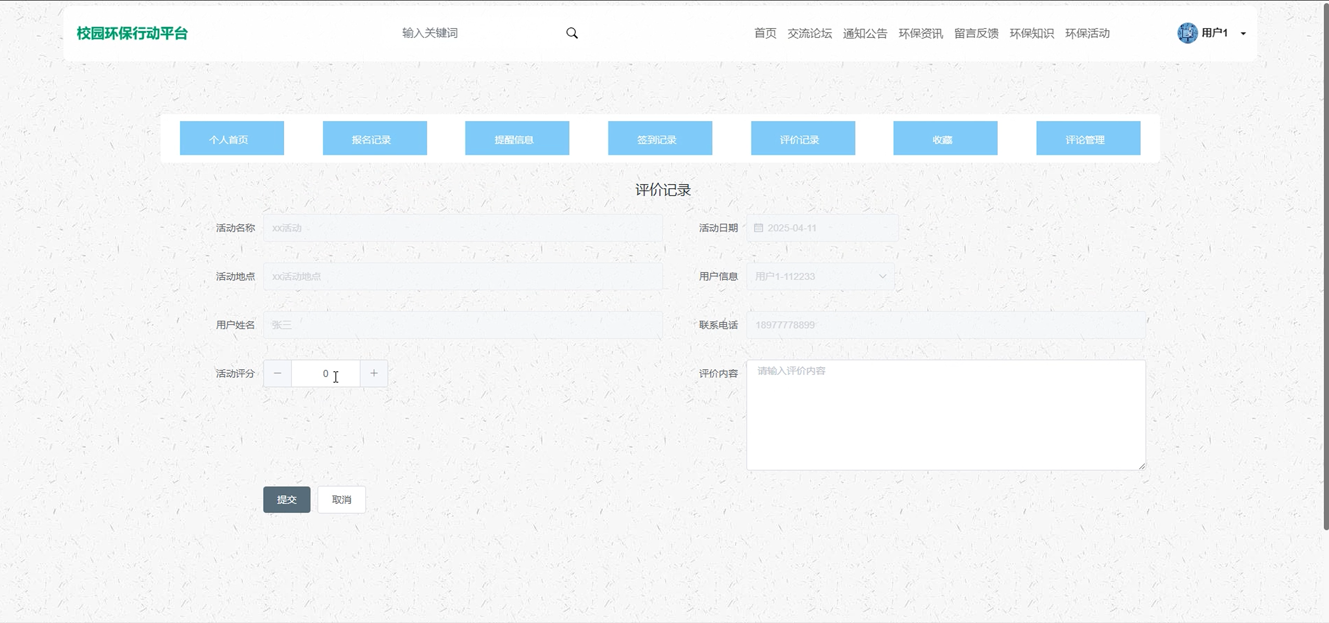Viewport: 1329px width, 623px height.
Task: Go to 交流论坛 in top navigation
Action: click(x=809, y=33)
